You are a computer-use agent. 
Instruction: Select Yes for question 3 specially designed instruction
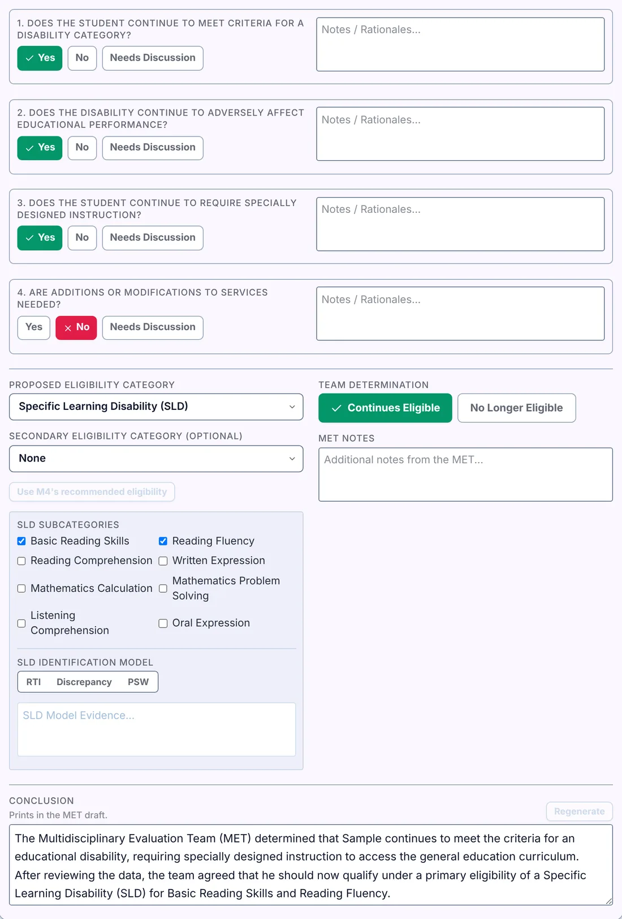pyautogui.click(x=40, y=238)
